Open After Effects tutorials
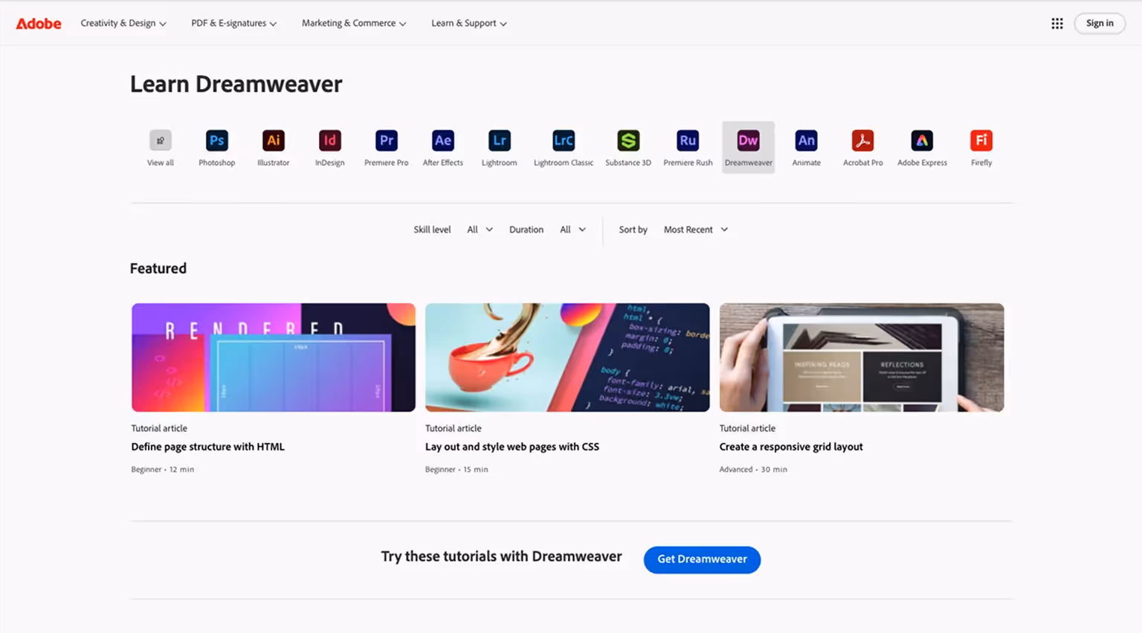This screenshot has height=633, width=1142. (442, 140)
